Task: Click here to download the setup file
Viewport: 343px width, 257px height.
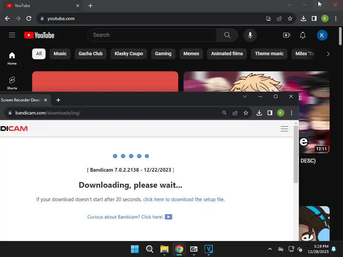Action: 184,199
